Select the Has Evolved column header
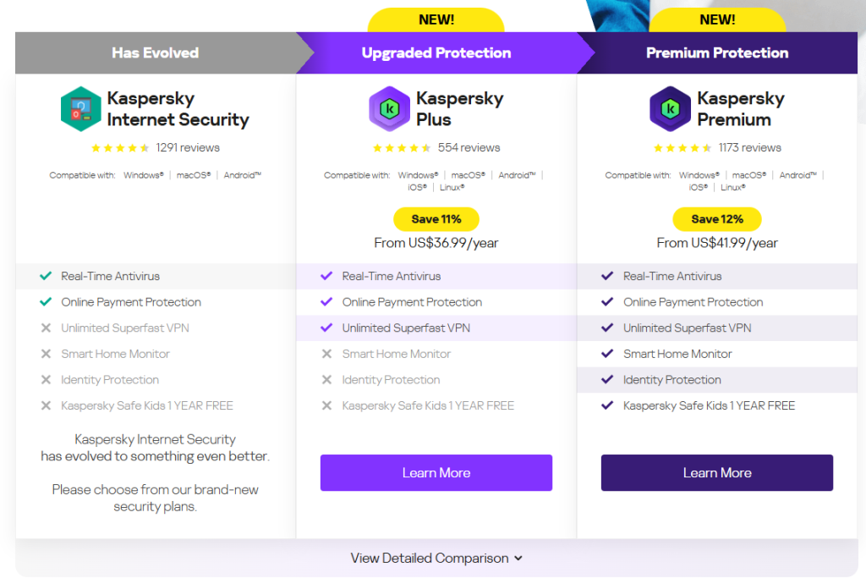866x584 pixels. tap(155, 52)
